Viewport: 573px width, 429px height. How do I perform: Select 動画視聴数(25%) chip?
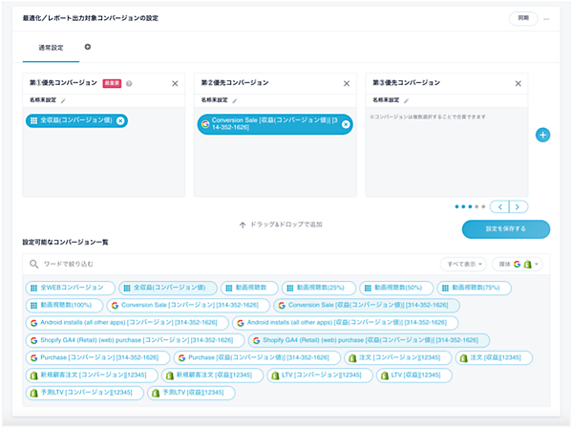[x=319, y=288]
